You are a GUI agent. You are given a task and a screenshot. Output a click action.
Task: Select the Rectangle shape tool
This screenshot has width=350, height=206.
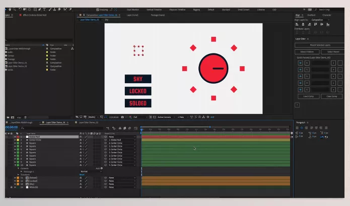[x=35, y=10]
